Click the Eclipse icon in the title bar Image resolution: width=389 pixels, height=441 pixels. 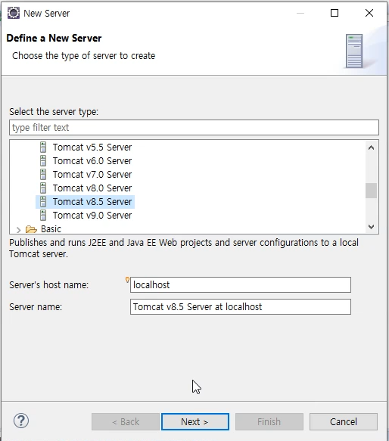pos(13,13)
